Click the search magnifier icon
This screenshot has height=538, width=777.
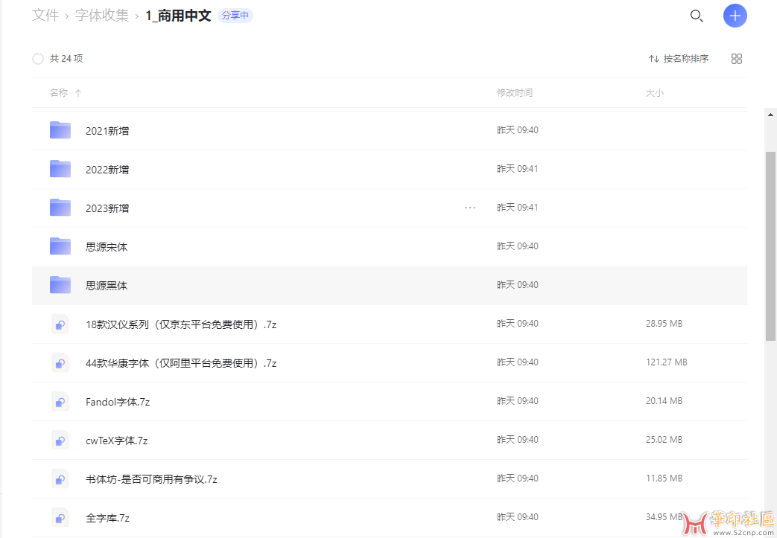(697, 16)
